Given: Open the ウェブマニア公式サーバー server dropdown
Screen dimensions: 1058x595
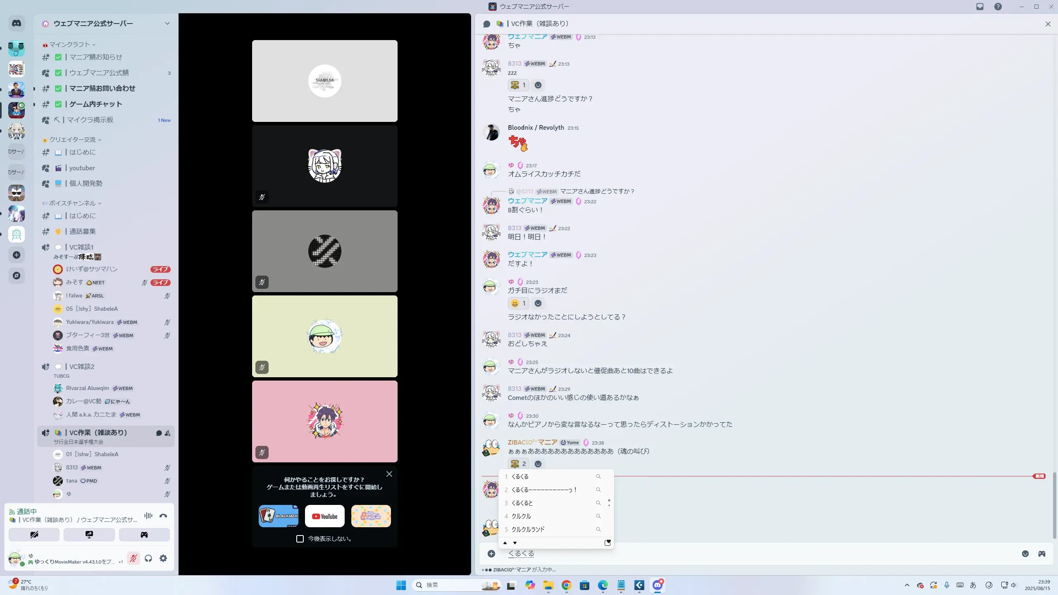Looking at the screenshot, I should click(167, 24).
